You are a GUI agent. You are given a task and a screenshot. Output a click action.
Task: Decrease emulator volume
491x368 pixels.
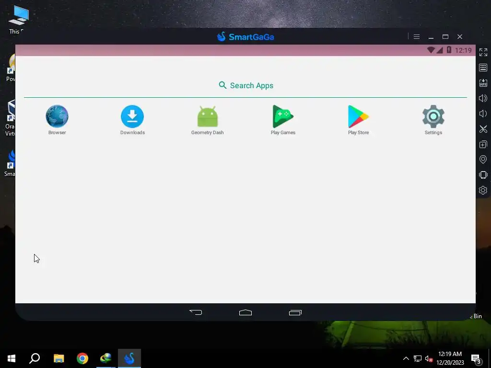pyautogui.click(x=483, y=114)
